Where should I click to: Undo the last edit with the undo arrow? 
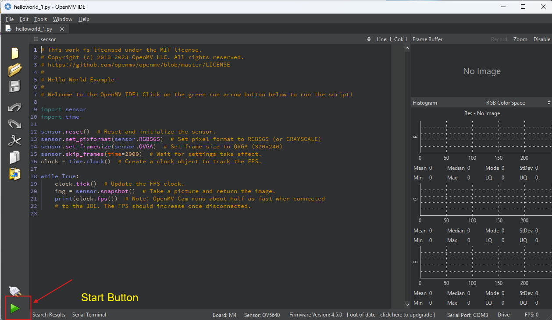(15, 107)
